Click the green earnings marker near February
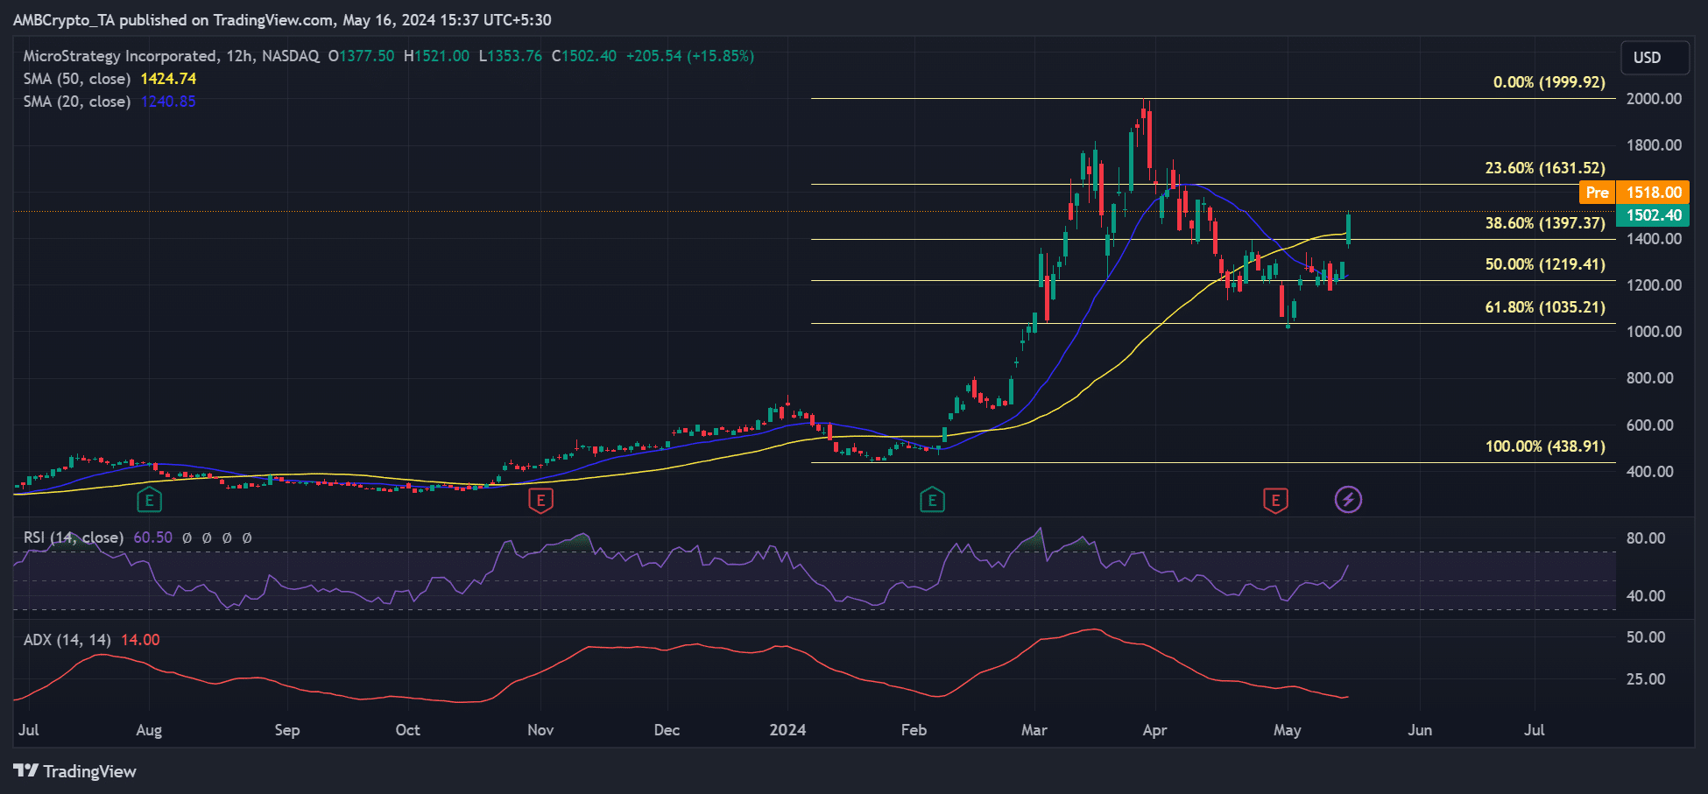This screenshot has width=1708, height=794. click(x=932, y=500)
